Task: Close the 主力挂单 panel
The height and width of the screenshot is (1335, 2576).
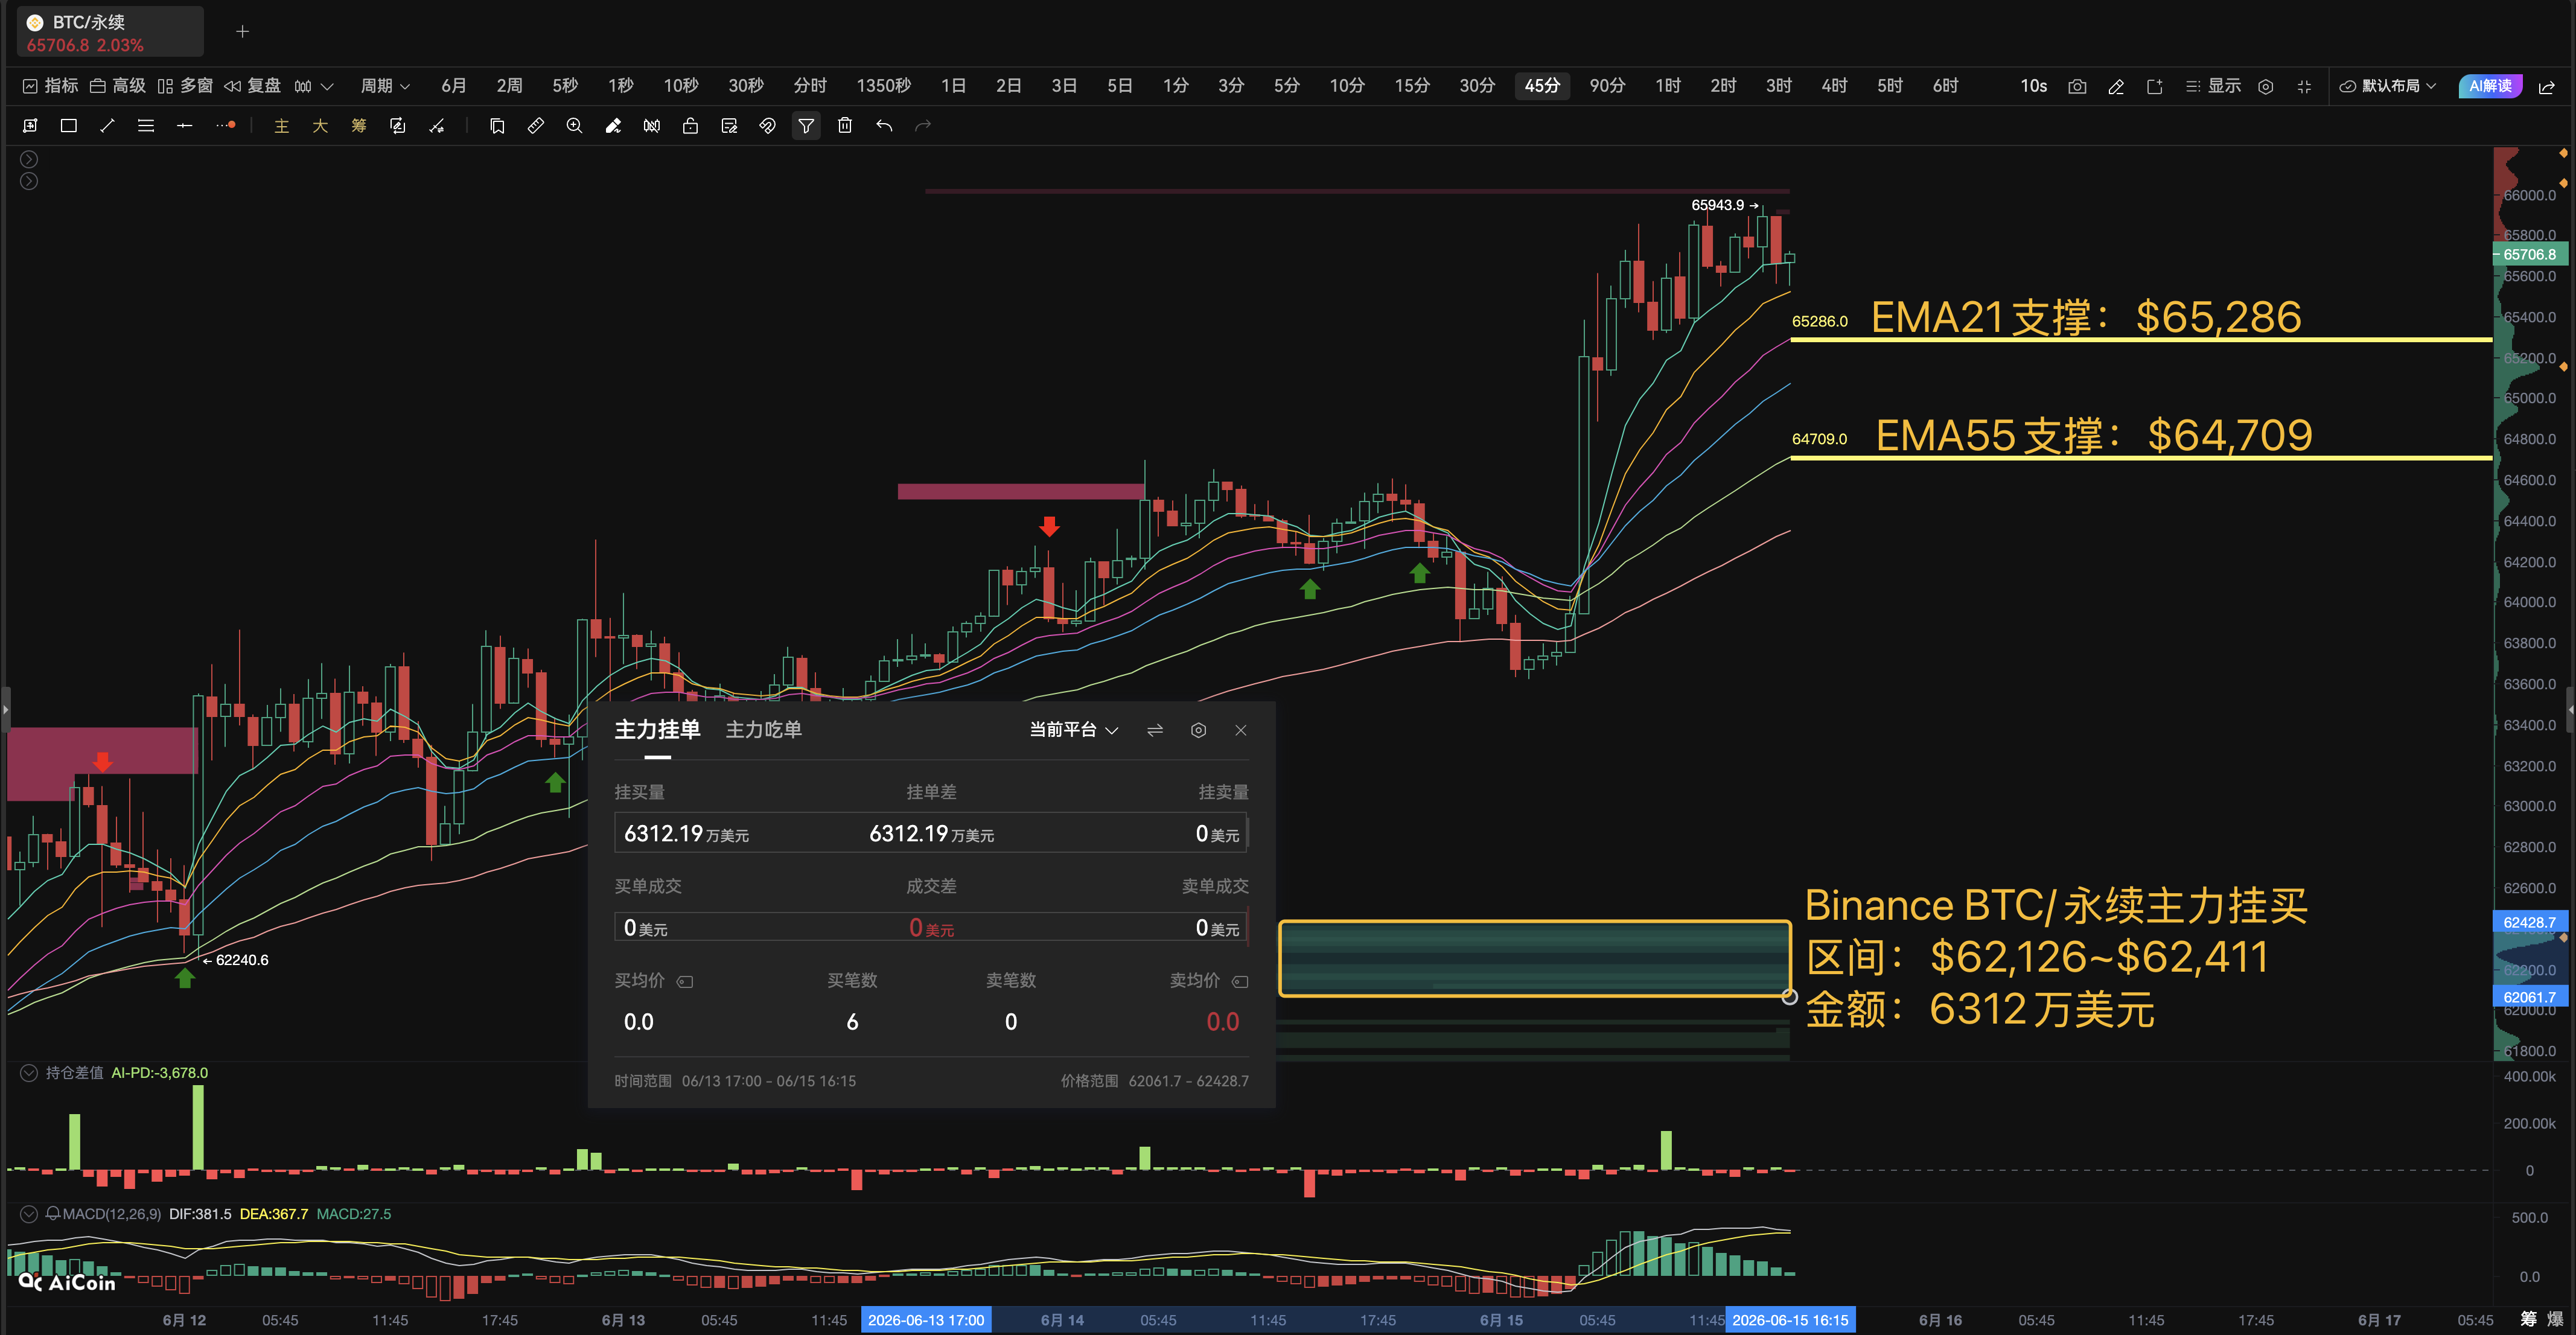Action: (1241, 731)
